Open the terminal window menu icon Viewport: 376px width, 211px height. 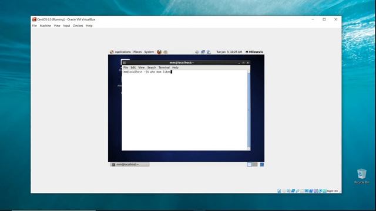pos(124,63)
